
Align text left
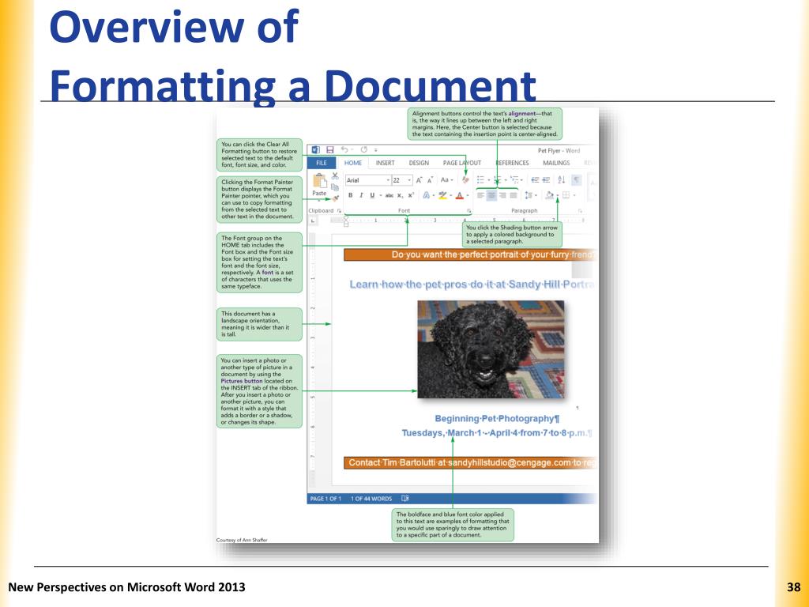pos(480,195)
